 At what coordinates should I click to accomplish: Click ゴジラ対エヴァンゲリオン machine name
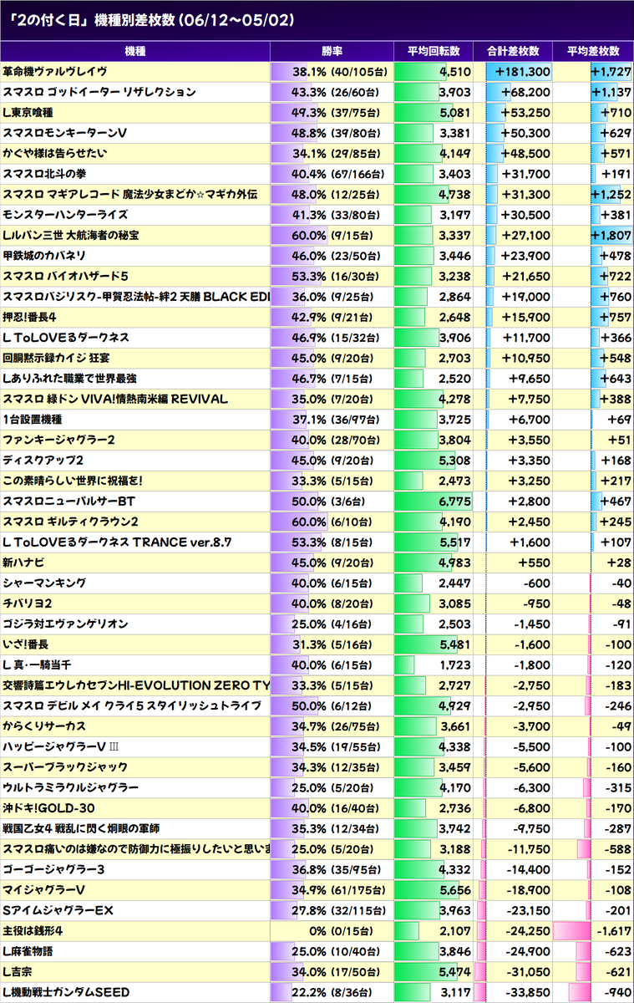[x=65, y=624]
